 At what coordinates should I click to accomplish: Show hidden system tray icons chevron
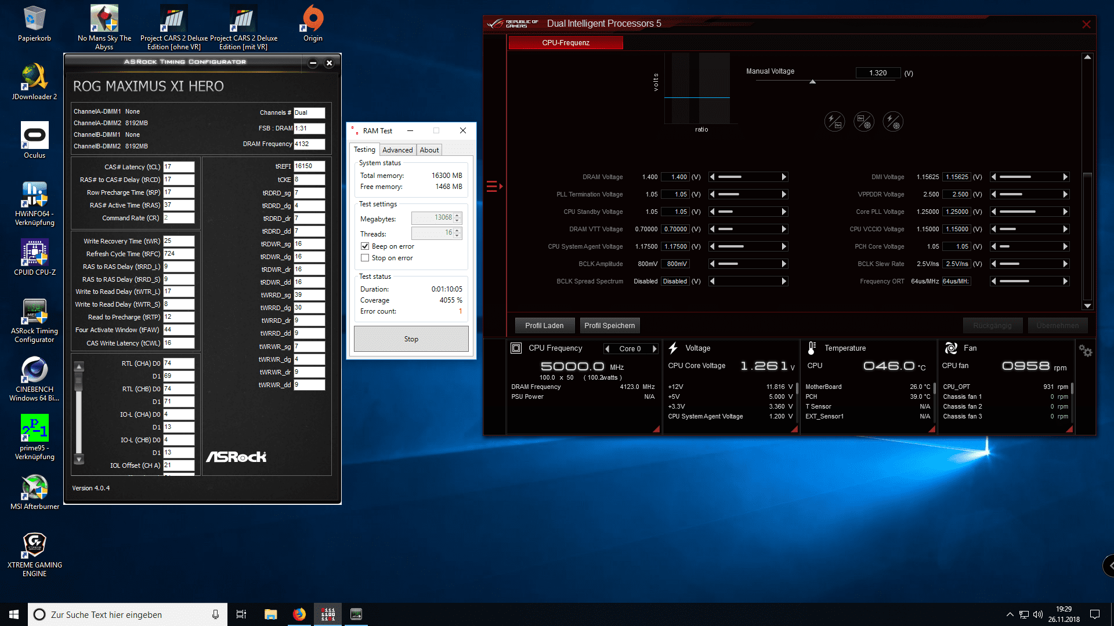click(1010, 614)
